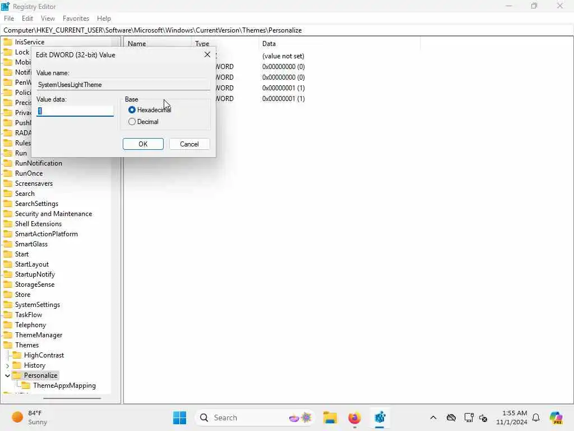This screenshot has width=574, height=431.
Task: Select the StorageSense folder icon
Action: click(x=8, y=285)
